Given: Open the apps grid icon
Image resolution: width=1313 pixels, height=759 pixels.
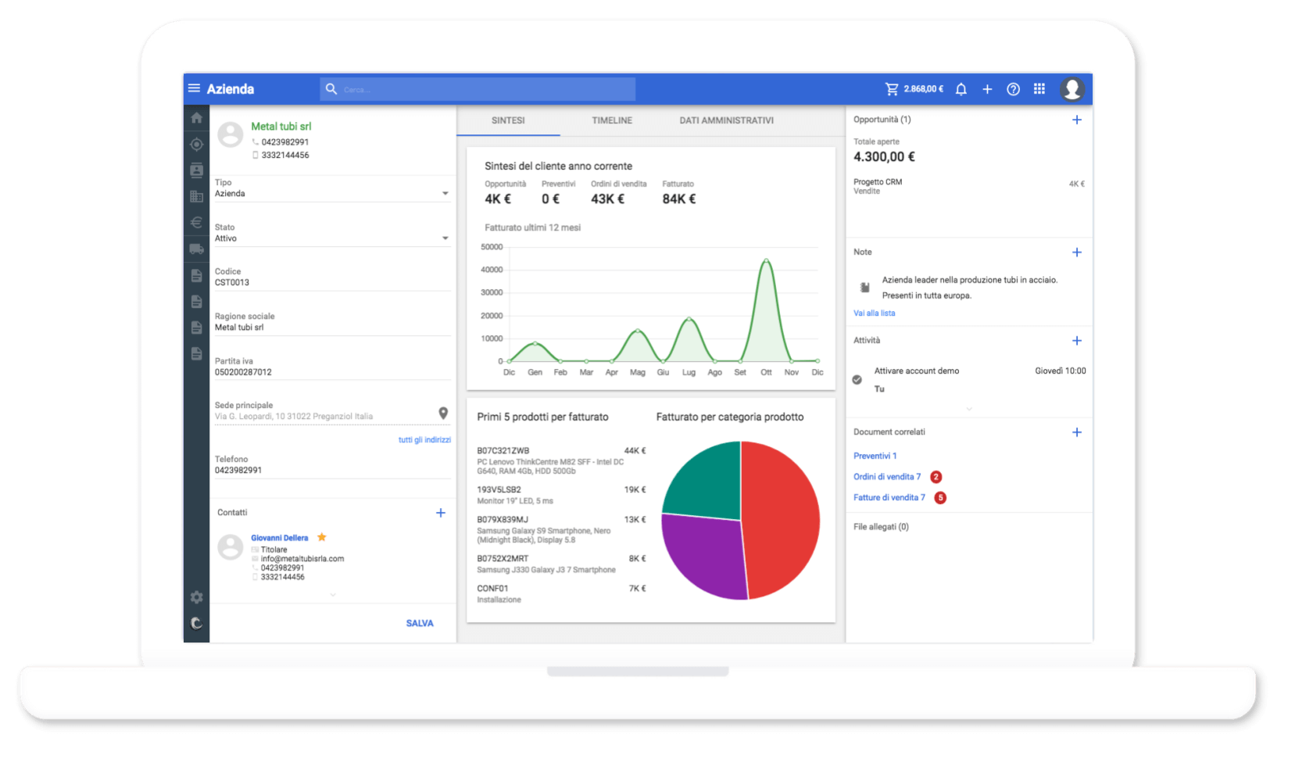Looking at the screenshot, I should coord(1039,89).
